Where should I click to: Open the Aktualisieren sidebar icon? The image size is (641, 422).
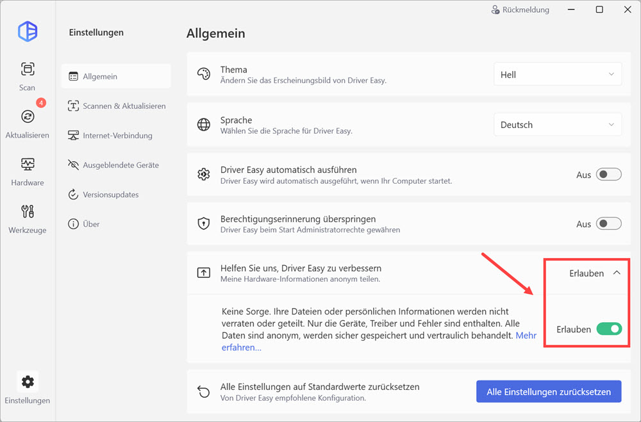[x=28, y=117]
